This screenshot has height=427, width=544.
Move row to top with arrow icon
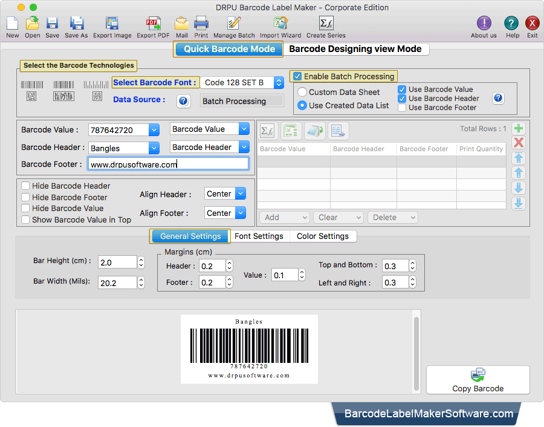click(519, 158)
